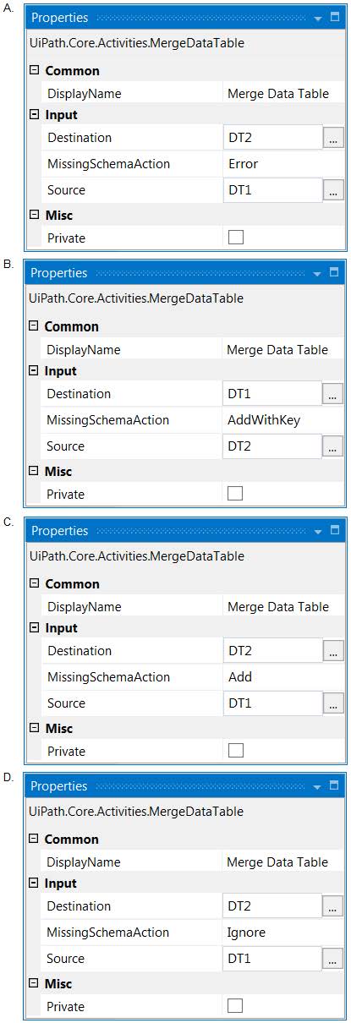Collapse the Common section in panel B
Image resolution: width=351 pixels, height=1023 pixels.
pos(34,325)
